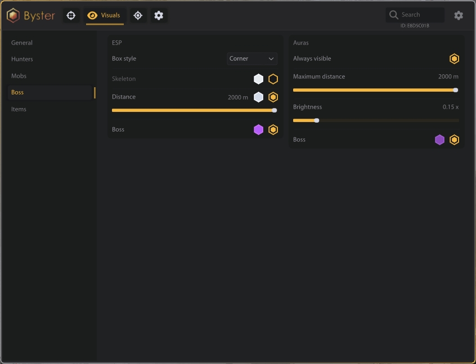Focus the Search input field
The height and width of the screenshot is (364, 476).
tap(415, 15)
